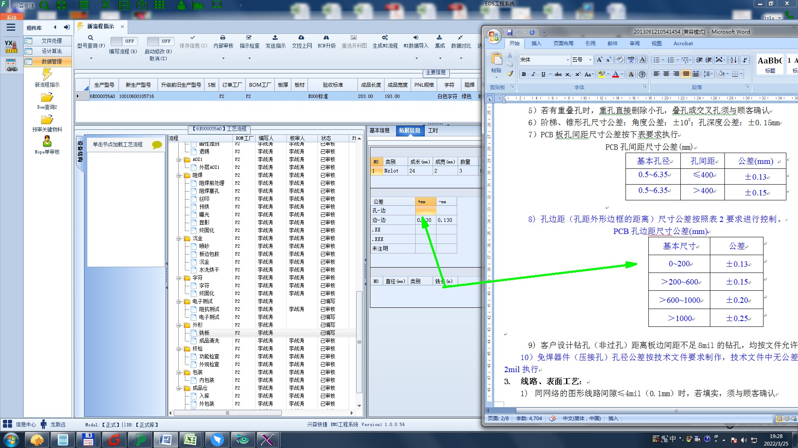Screen dimensions: 798x448
Task: Click the 型号查询 search icon
Action: coord(91,38)
